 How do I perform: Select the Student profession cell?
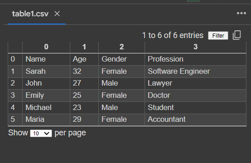point(195,107)
